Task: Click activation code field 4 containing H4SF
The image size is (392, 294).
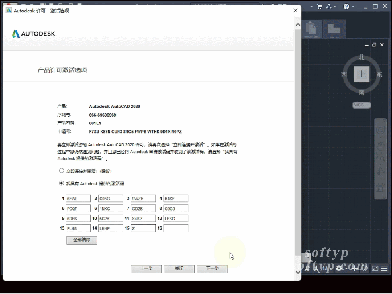Action: [x=176, y=199]
